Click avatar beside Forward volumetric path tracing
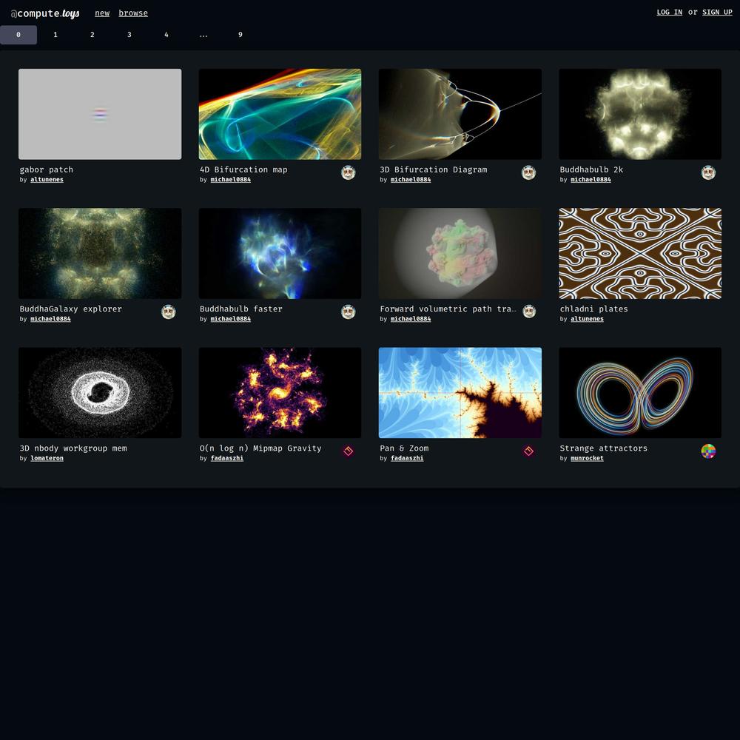 528,312
